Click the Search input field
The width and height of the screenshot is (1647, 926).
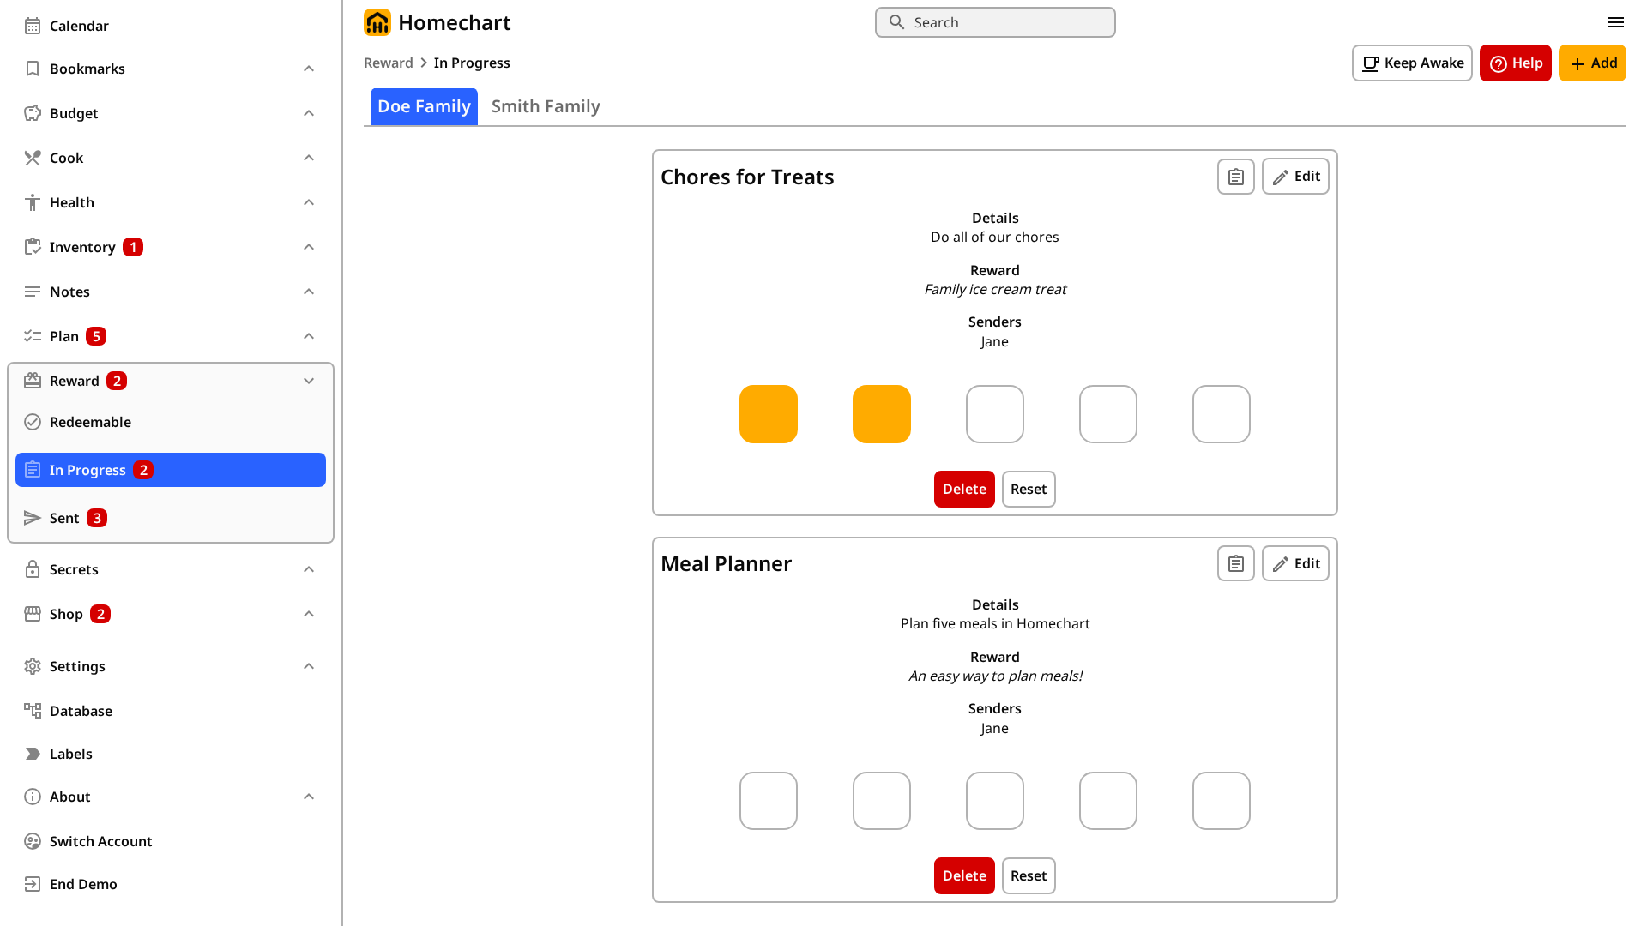tap(995, 22)
